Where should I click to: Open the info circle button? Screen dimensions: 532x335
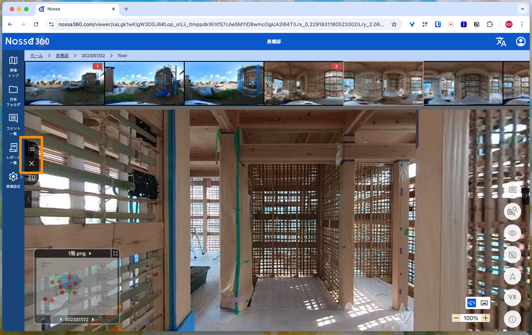[512, 319]
